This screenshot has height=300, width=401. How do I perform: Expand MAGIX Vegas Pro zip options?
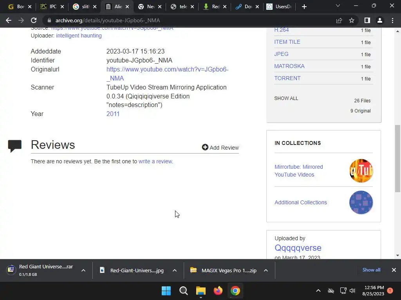point(266,270)
